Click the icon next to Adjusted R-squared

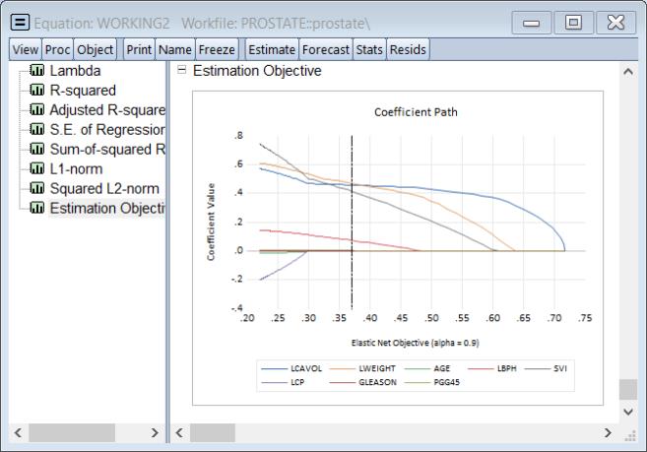point(37,110)
